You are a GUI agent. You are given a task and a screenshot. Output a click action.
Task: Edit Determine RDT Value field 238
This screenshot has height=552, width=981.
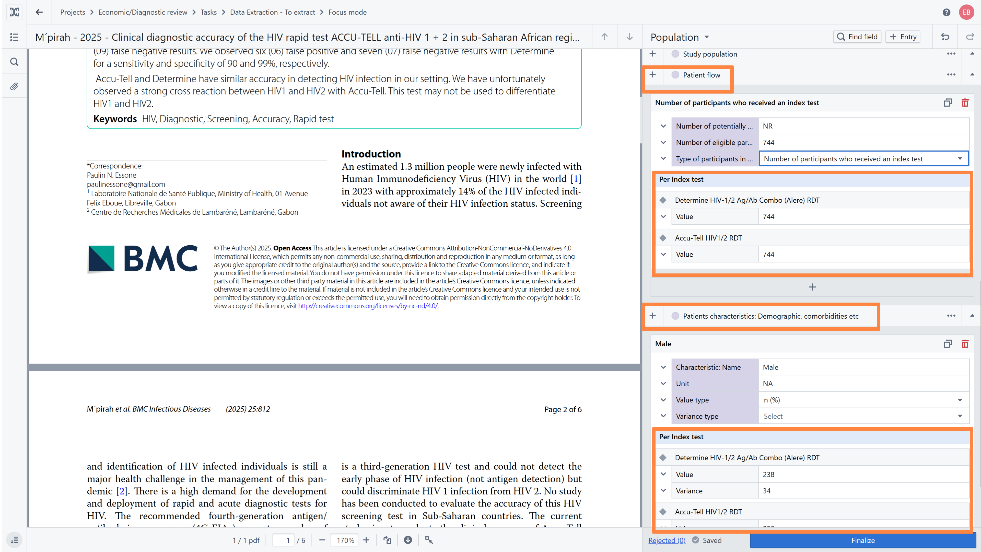(x=864, y=474)
